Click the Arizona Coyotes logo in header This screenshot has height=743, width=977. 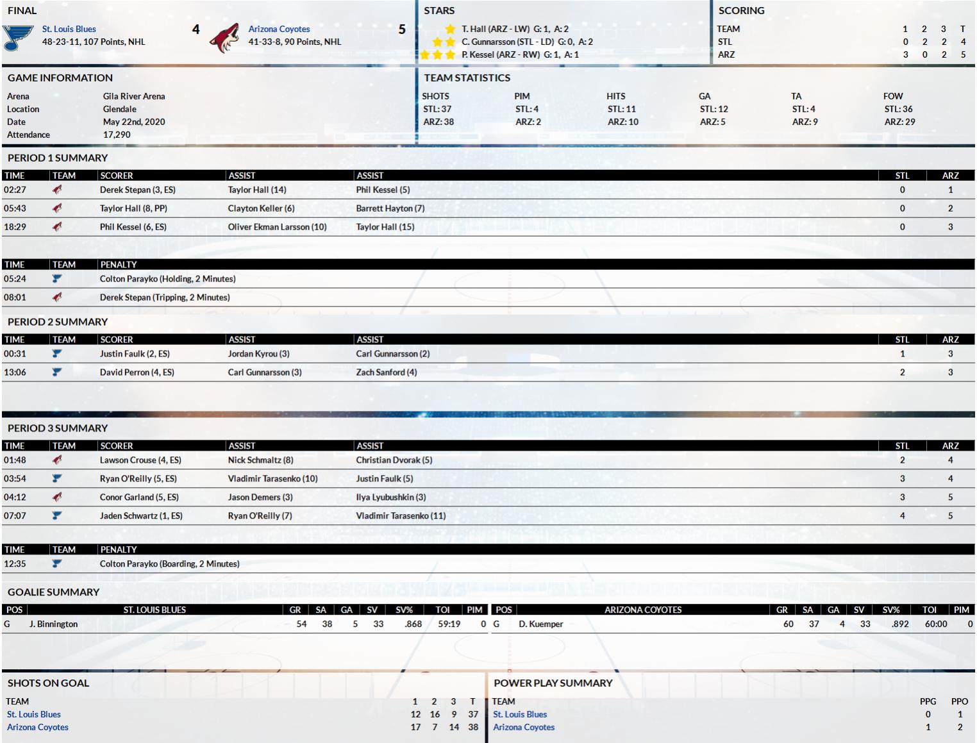click(224, 38)
